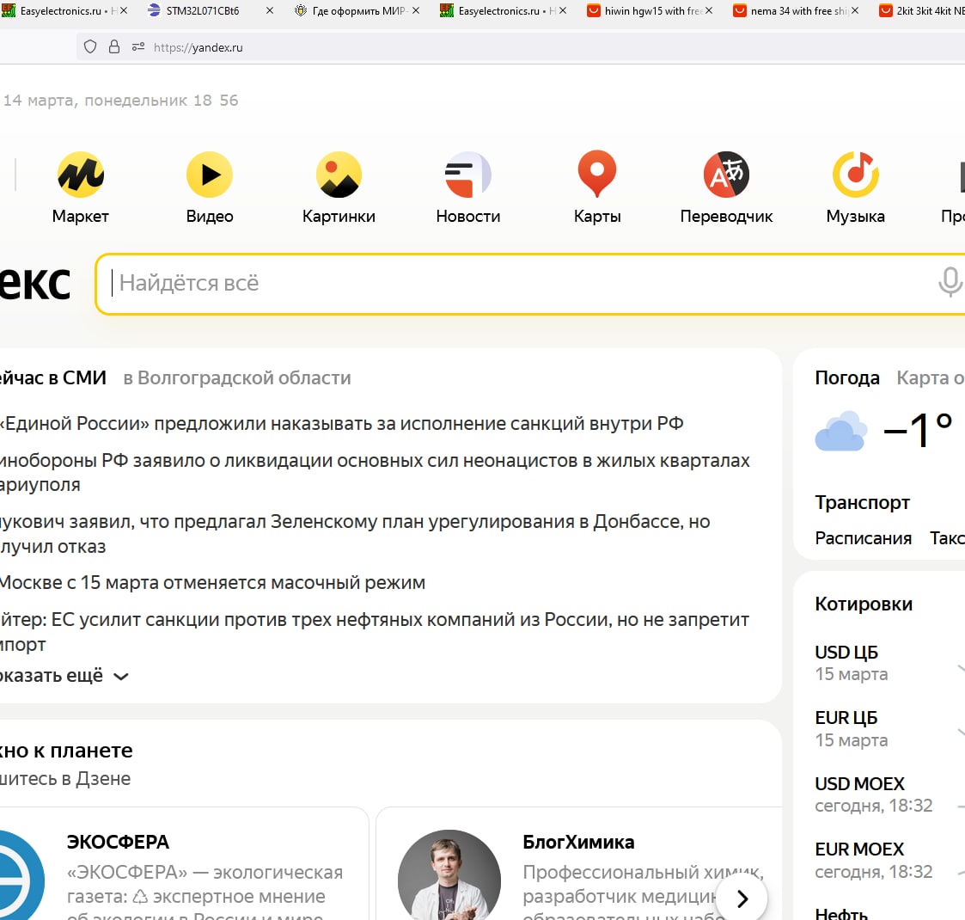Close the first Easyelectronics.ru tab
Screen dimensions: 965x920
click(124, 11)
